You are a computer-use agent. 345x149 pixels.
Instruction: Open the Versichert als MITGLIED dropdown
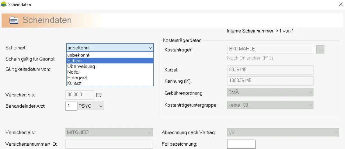150,132
